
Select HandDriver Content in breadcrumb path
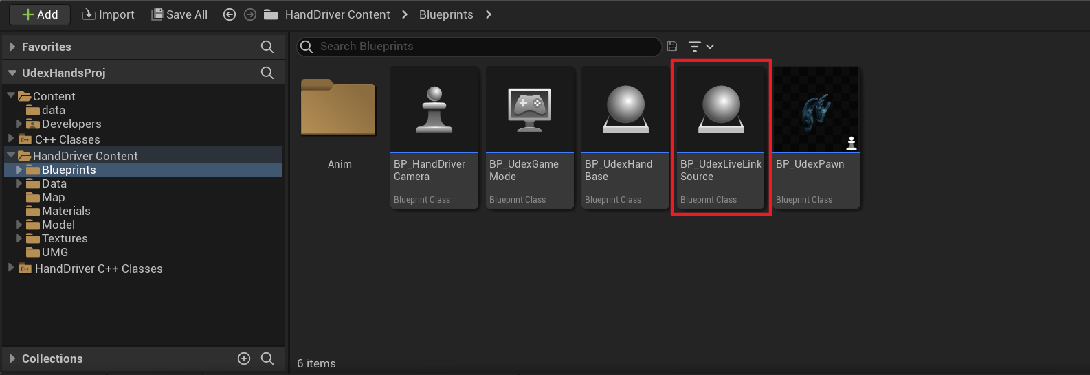[x=337, y=14]
